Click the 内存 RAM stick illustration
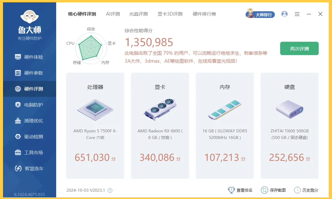The height and width of the screenshot is (199, 332). pos(225,110)
